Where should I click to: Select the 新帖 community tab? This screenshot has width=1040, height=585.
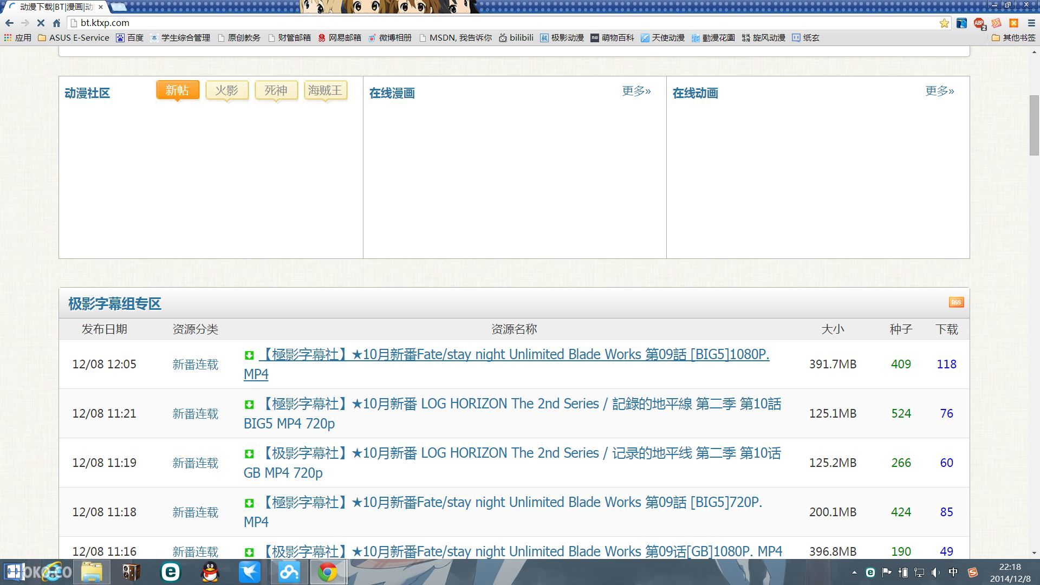178,90
